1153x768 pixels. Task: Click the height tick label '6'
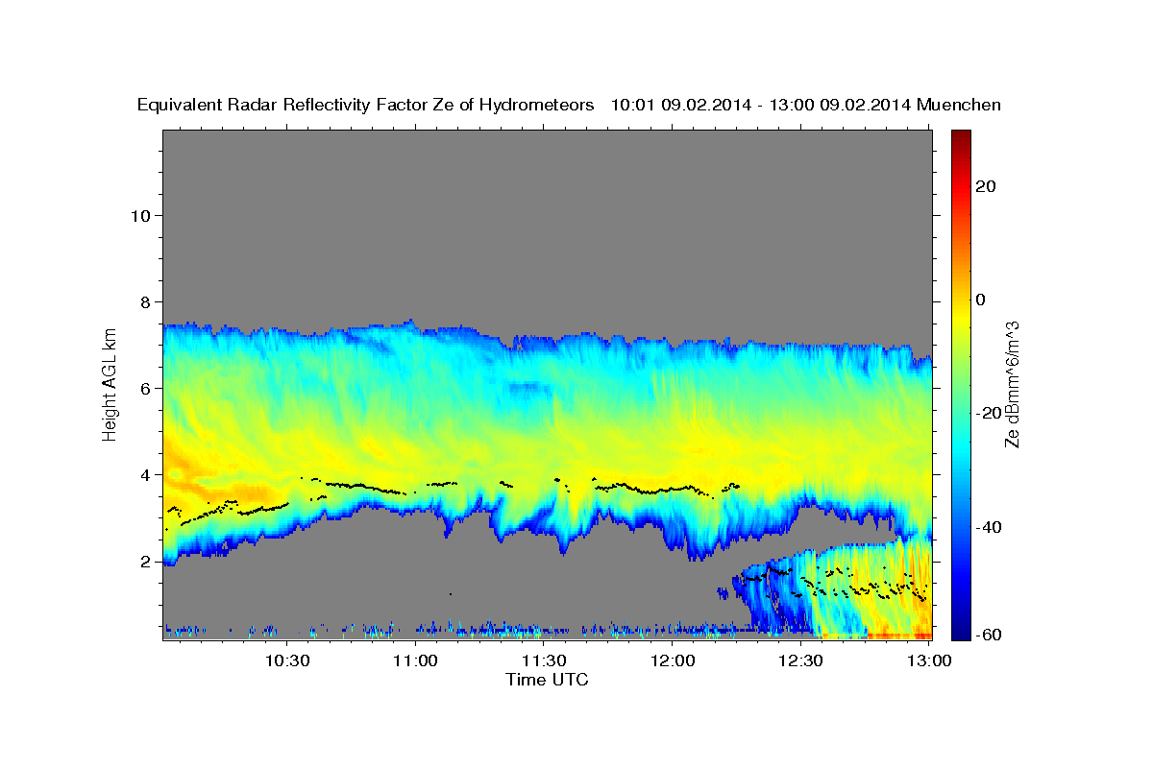[x=146, y=388]
